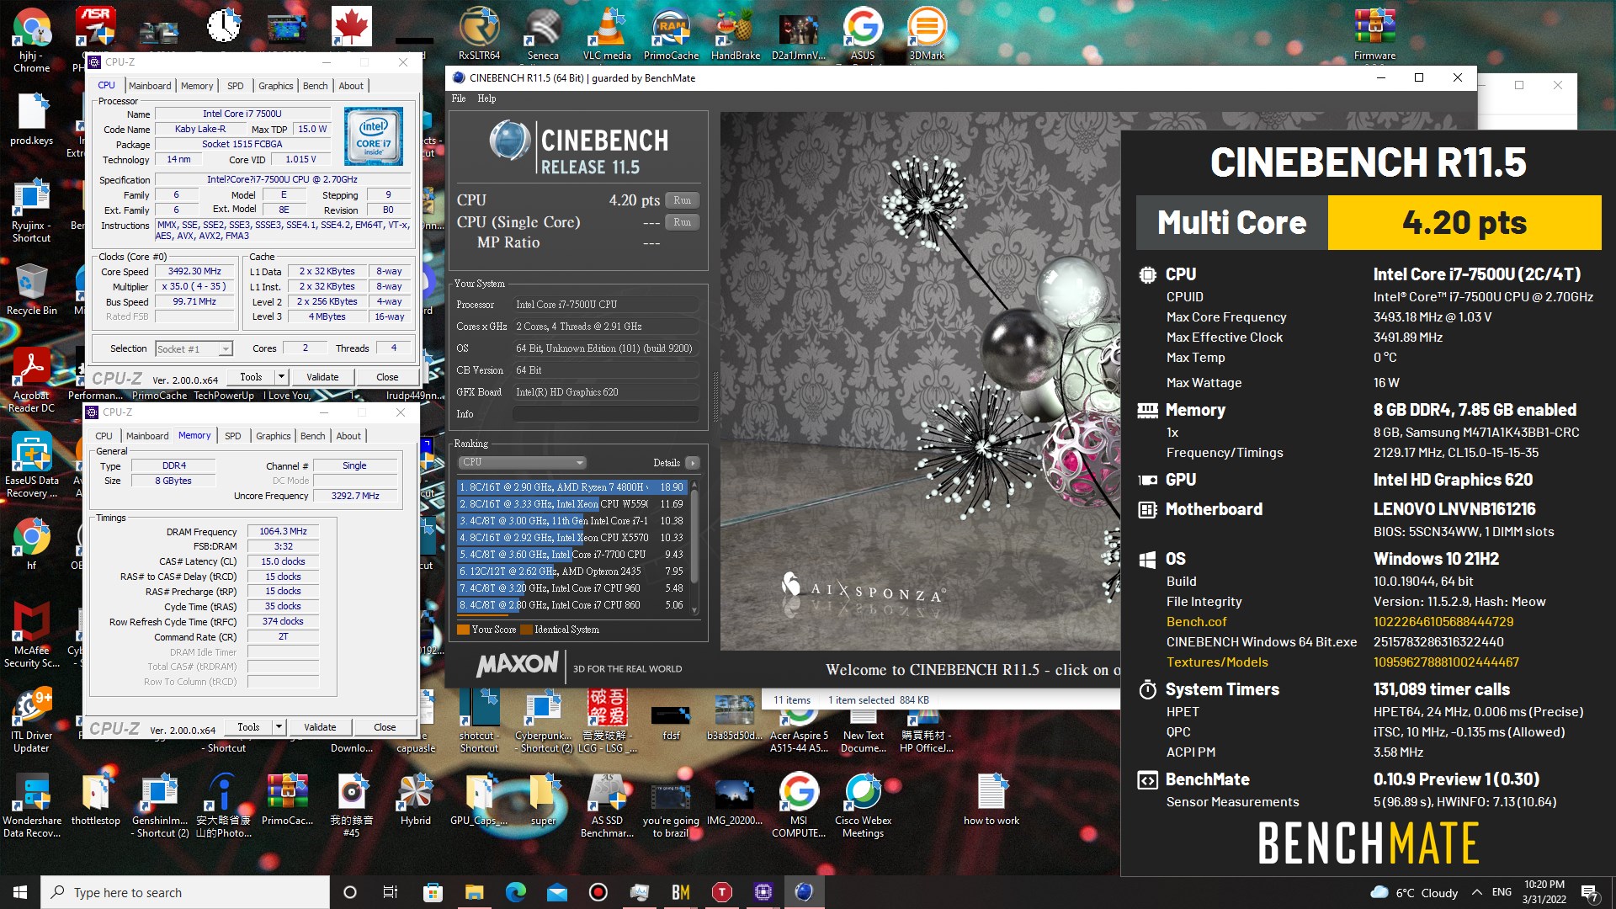Click the ENG language indicator
Viewport: 1616px width, 909px height.
(1502, 892)
